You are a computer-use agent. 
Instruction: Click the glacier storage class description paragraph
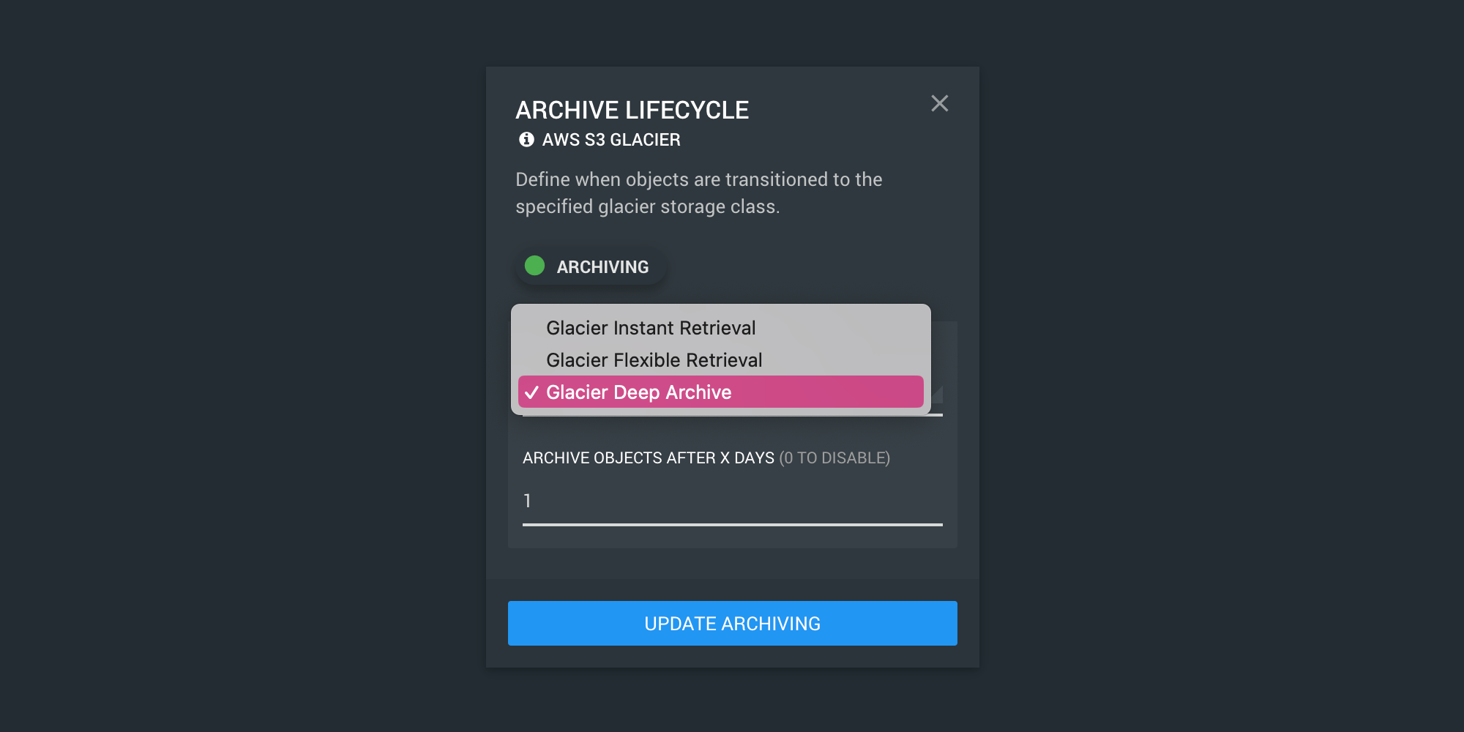click(x=699, y=193)
